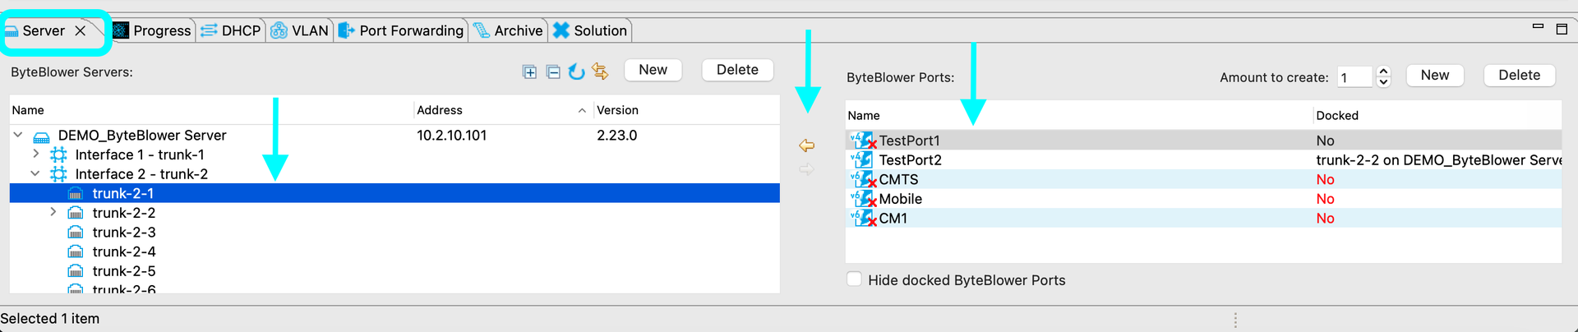Click New button for ByteBlower Servers
The image size is (1578, 332).
[x=653, y=70]
